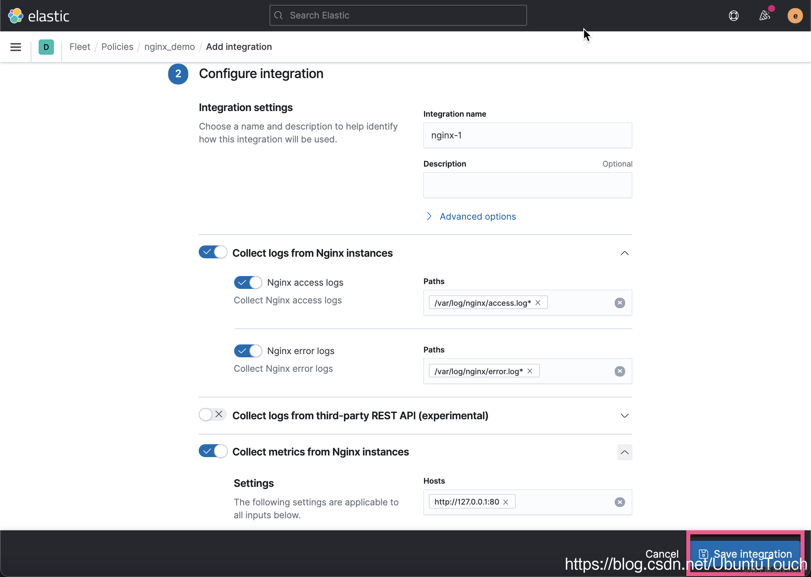The image size is (811, 577).
Task: Clear all Nginx error log paths
Action: 620,371
